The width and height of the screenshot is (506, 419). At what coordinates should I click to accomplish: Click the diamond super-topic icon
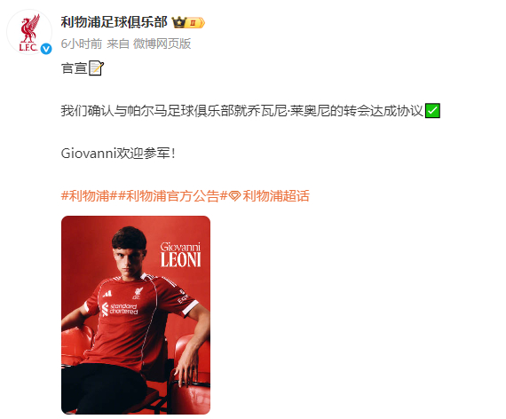pyautogui.click(x=234, y=195)
